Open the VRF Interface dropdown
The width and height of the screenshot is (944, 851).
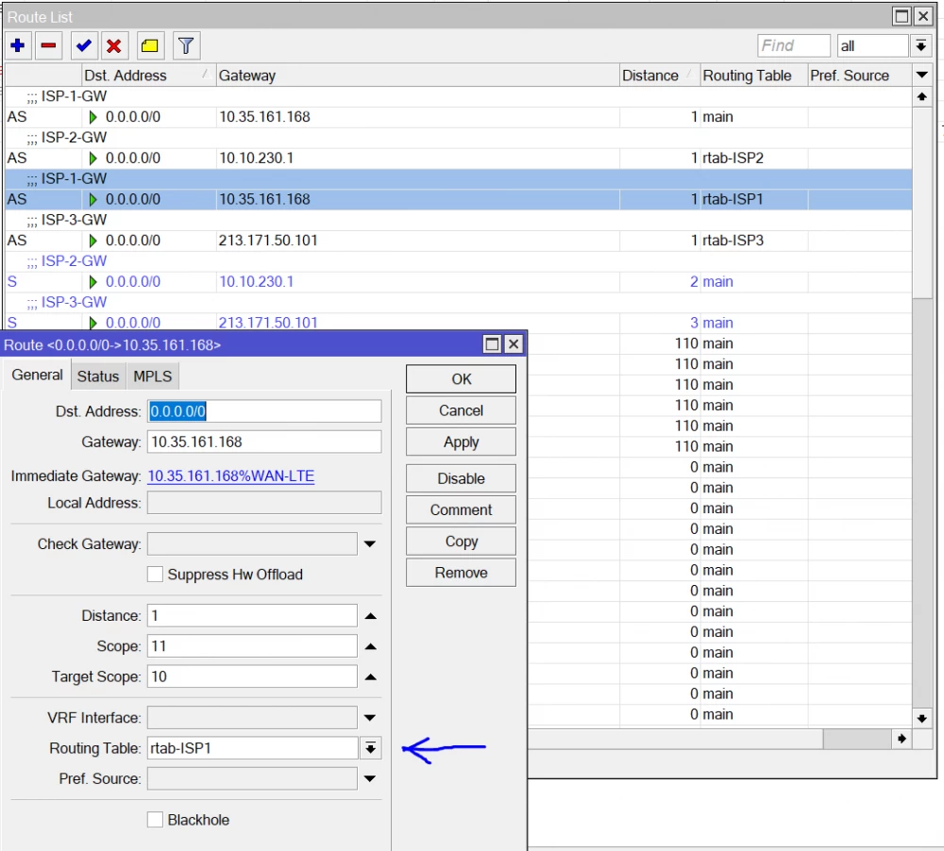369,717
